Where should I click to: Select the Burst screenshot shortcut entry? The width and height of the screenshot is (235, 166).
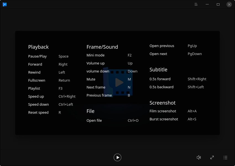164,119
